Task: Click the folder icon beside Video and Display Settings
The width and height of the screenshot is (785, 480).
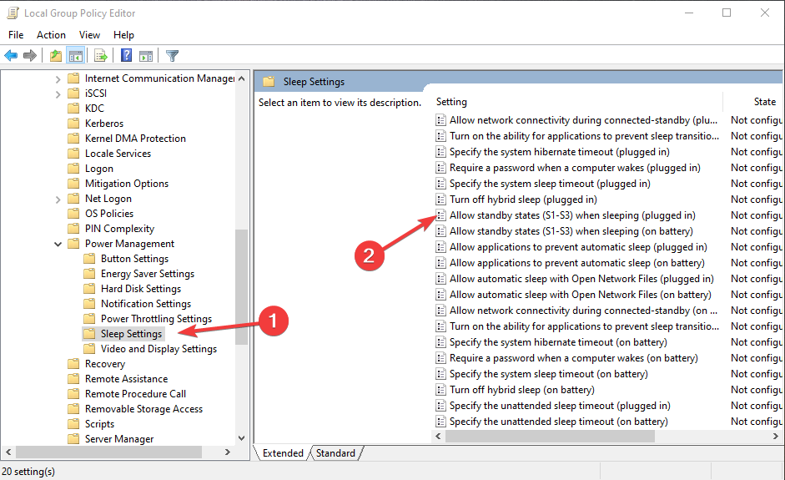Action: [89, 349]
